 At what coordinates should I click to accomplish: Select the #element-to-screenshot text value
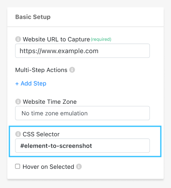pos(56,146)
